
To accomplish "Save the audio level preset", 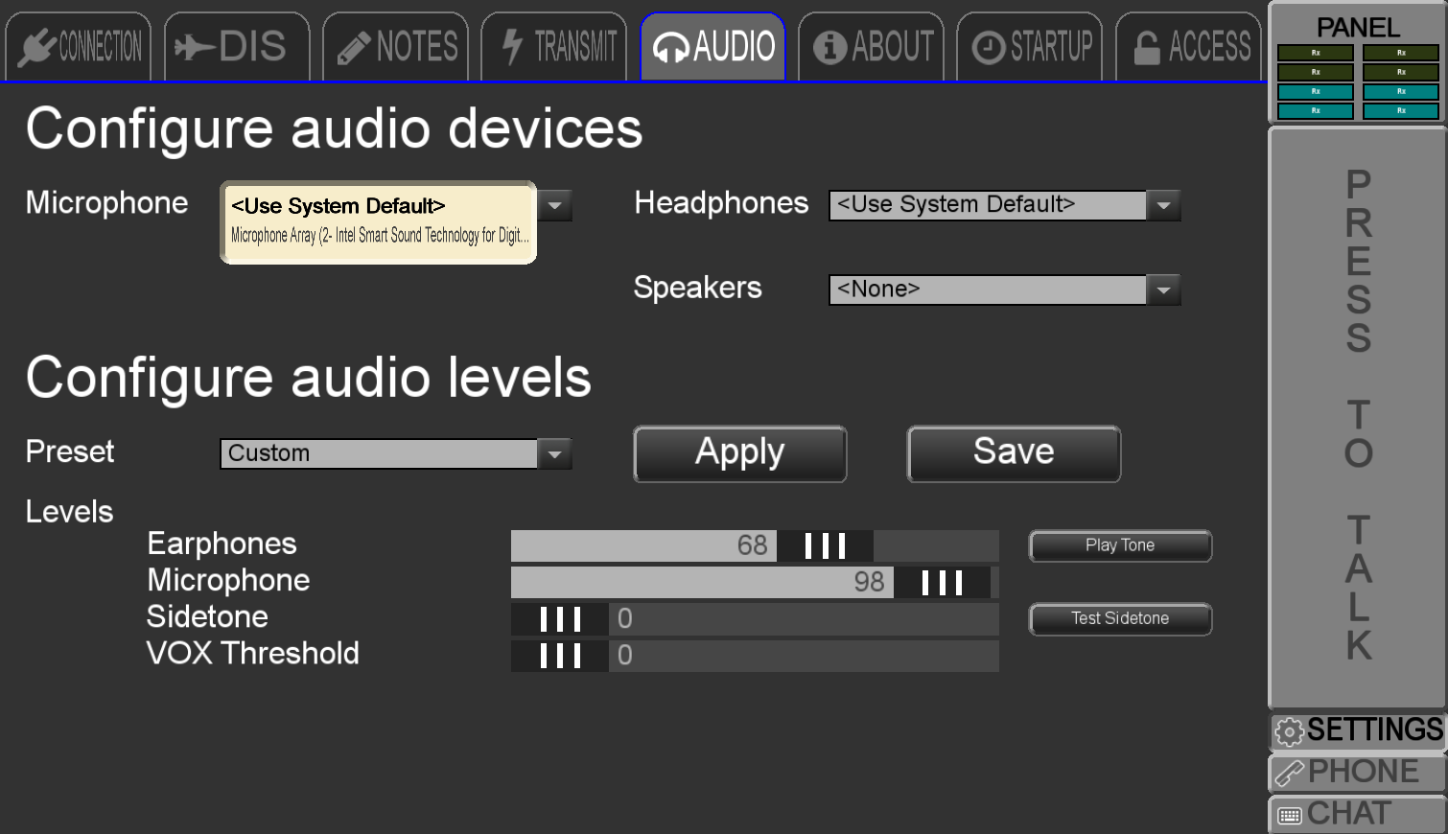I will click(1014, 453).
